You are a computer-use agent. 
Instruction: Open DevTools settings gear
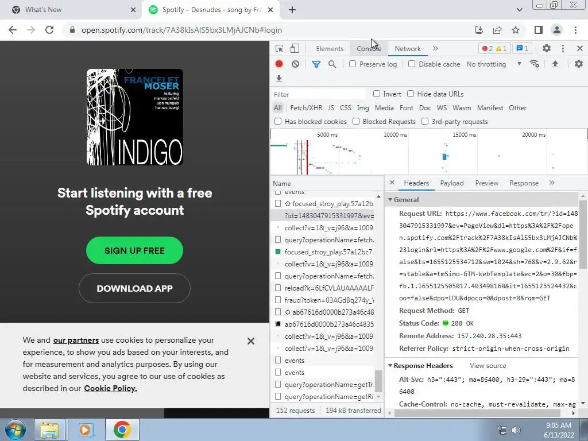[x=547, y=48]
